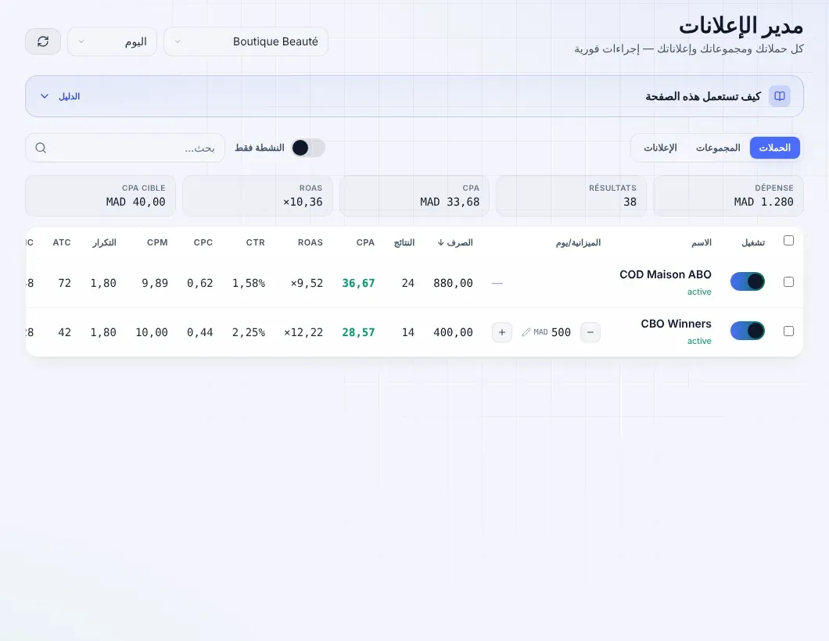829x641 pixels.
Task: Click the الميزانية/يوم column header
Action: pyautogui.click(x=578, y=242)
